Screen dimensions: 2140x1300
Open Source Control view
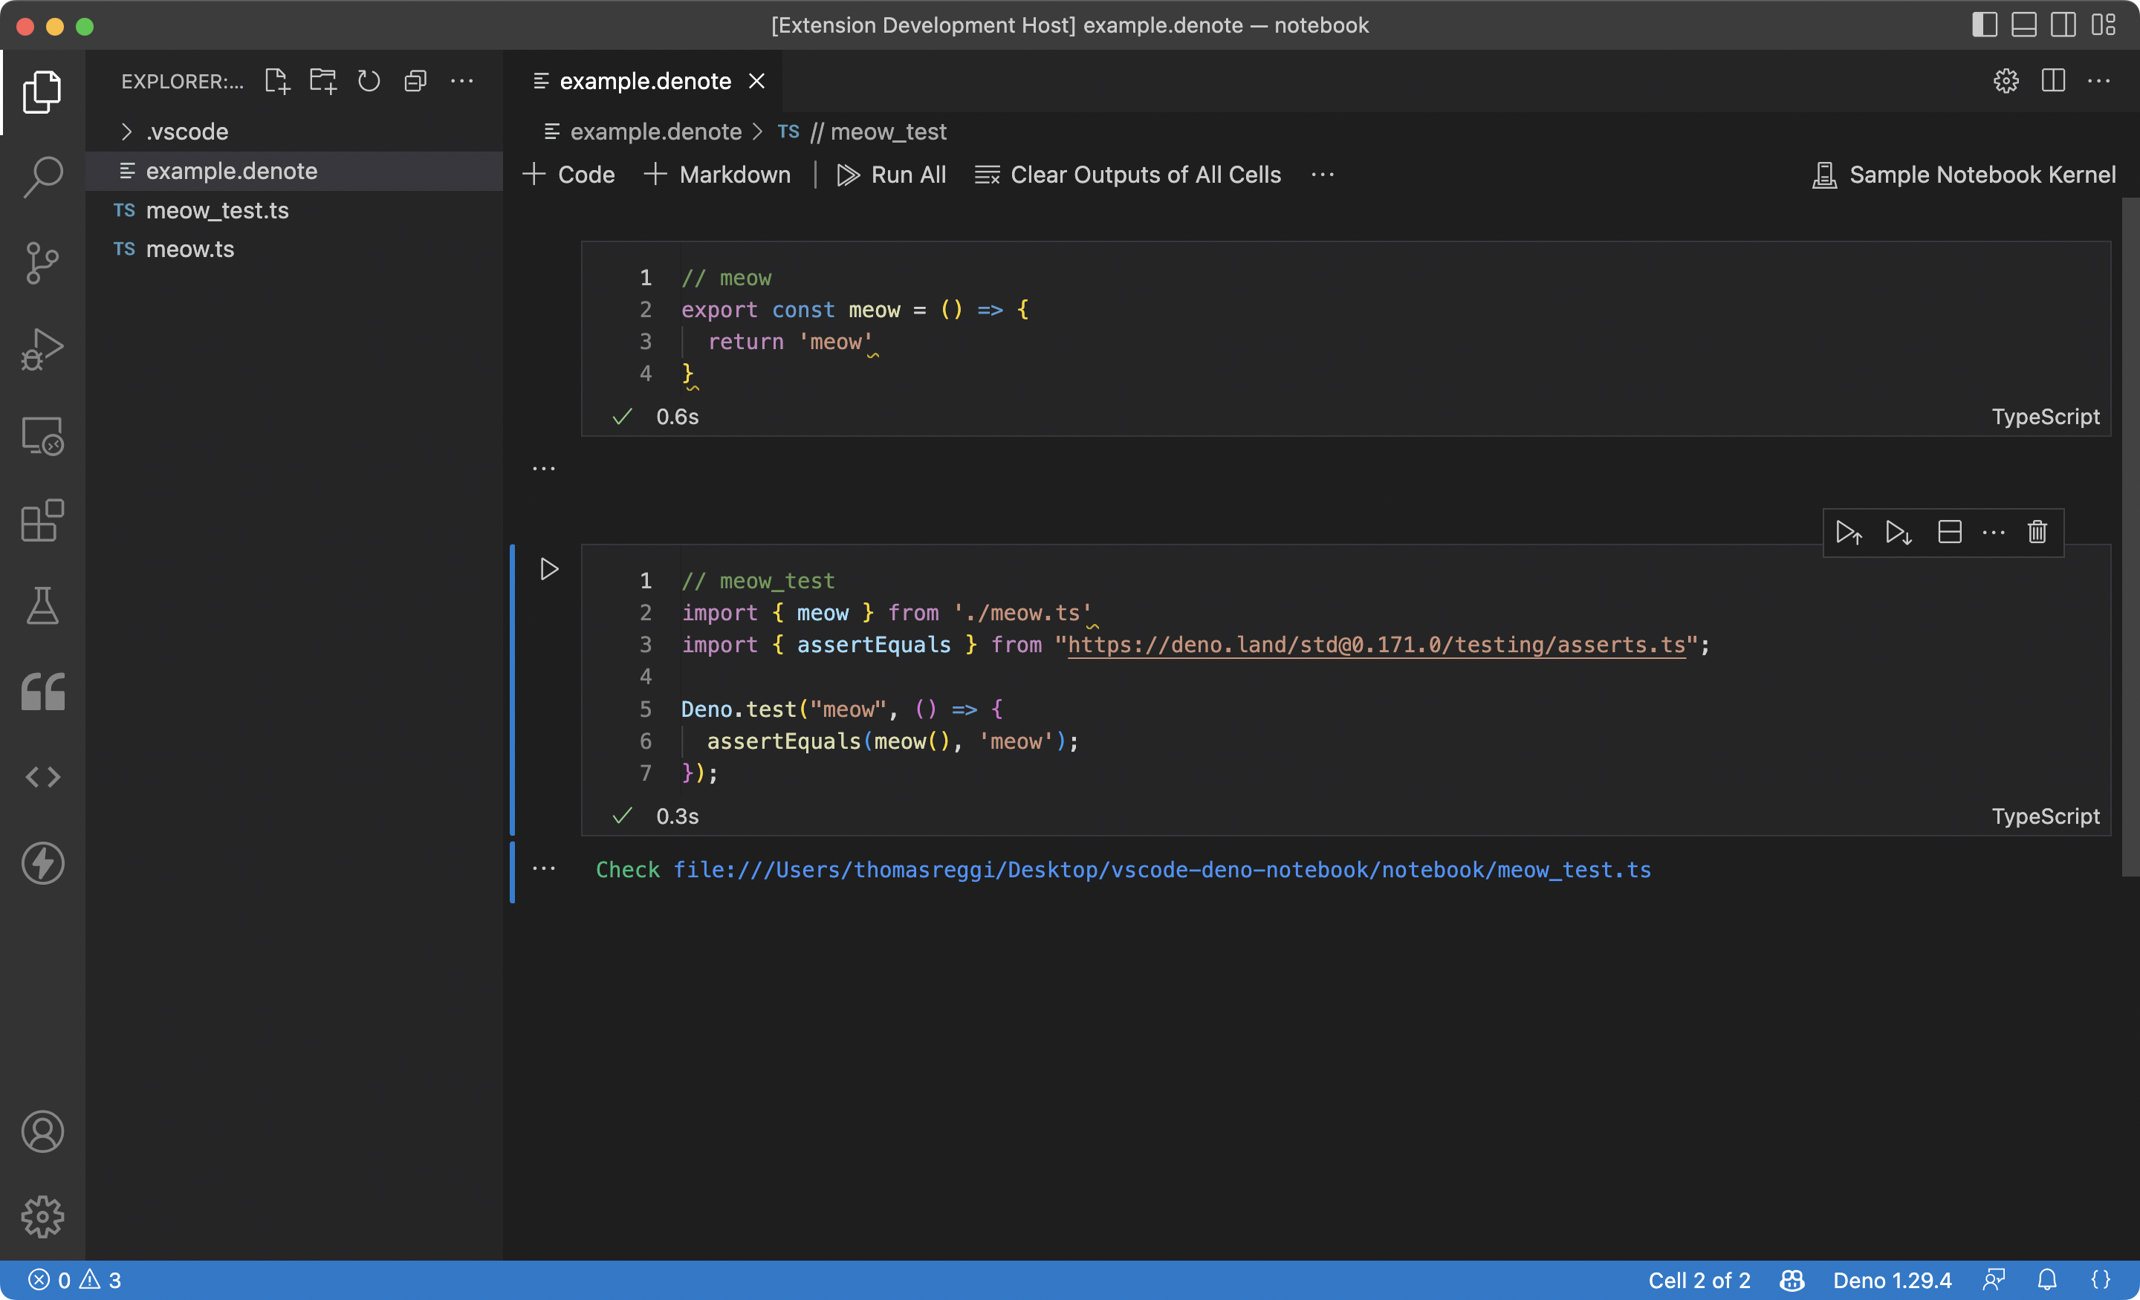pos(42,262)
